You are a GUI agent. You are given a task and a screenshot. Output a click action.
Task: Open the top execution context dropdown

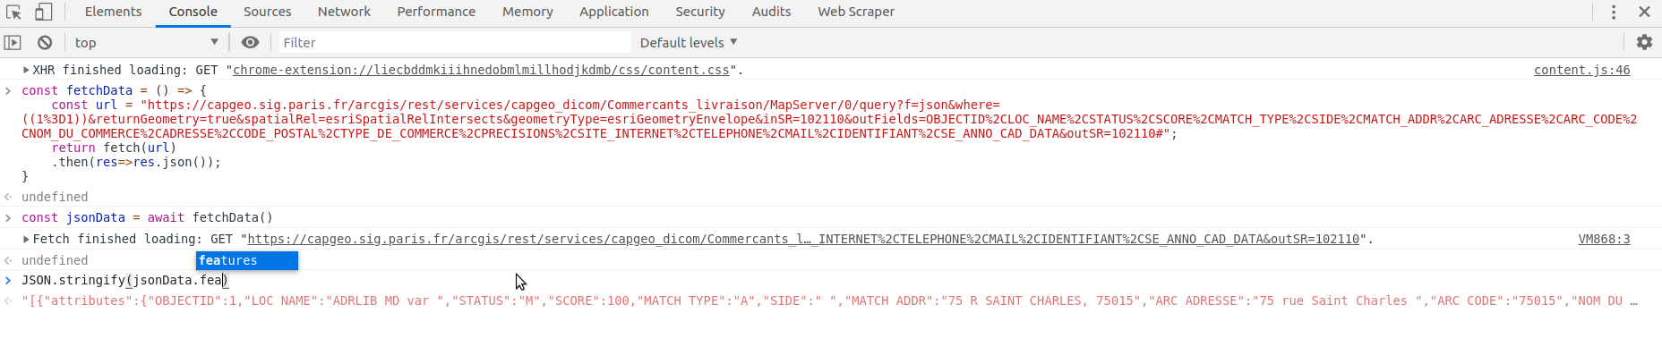point(147,42)
